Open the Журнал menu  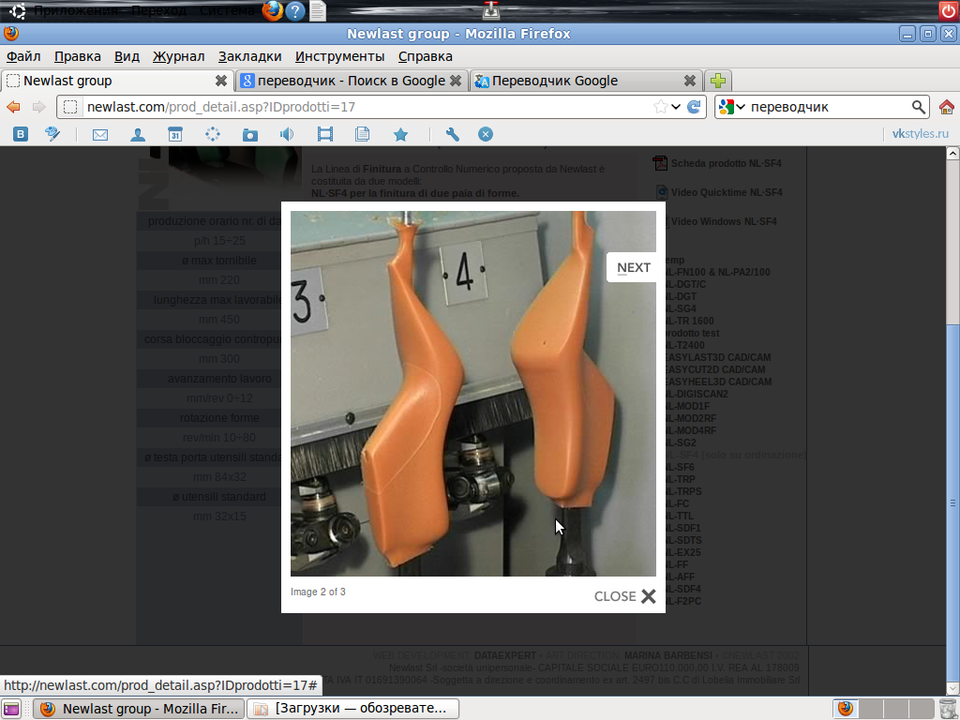coord(178,56)
